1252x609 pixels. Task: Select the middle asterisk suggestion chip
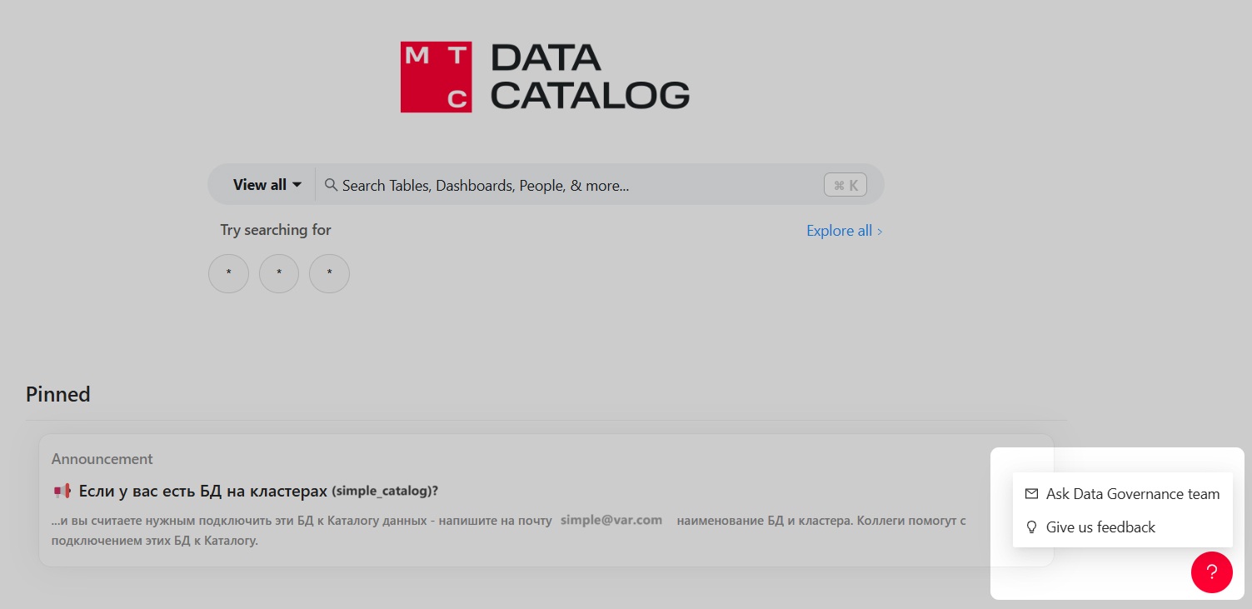[x=279, y=273]
